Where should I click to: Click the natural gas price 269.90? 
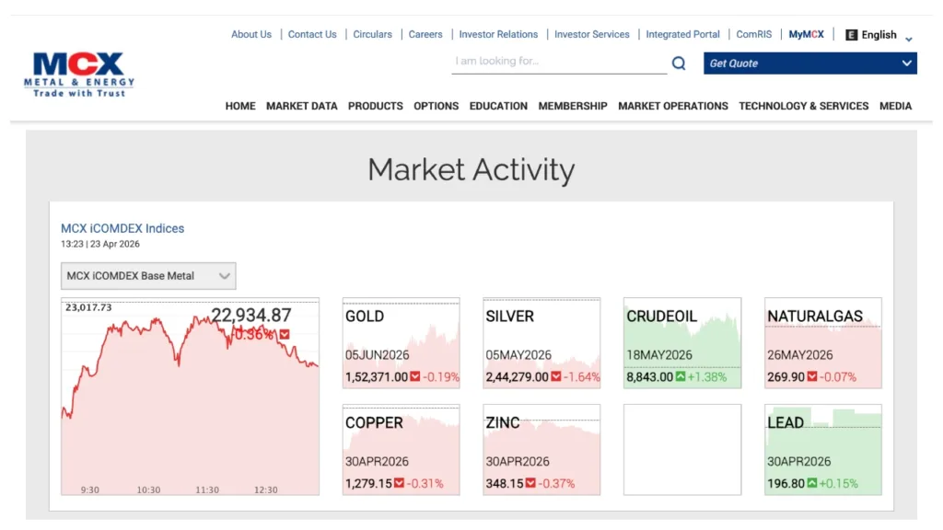[x=786, y=376]
